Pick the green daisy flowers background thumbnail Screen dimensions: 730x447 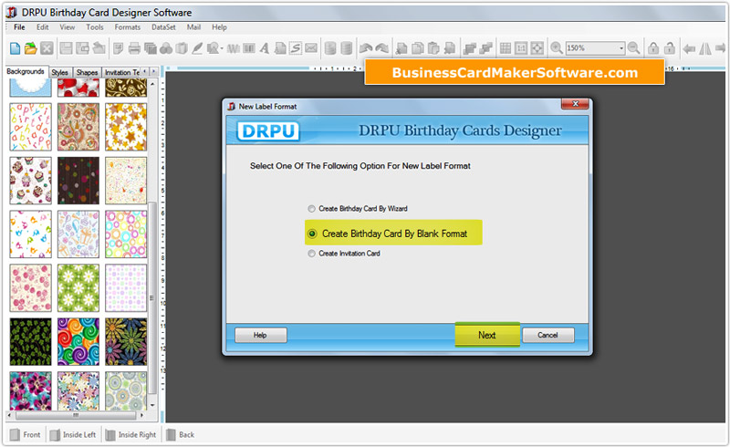[x=78, y=287]
